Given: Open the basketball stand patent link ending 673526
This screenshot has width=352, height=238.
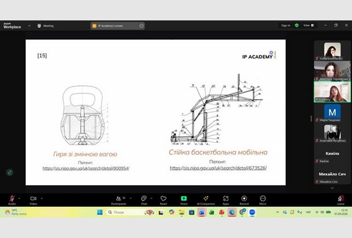Looking at the screenshot, I should click(218, 168).
